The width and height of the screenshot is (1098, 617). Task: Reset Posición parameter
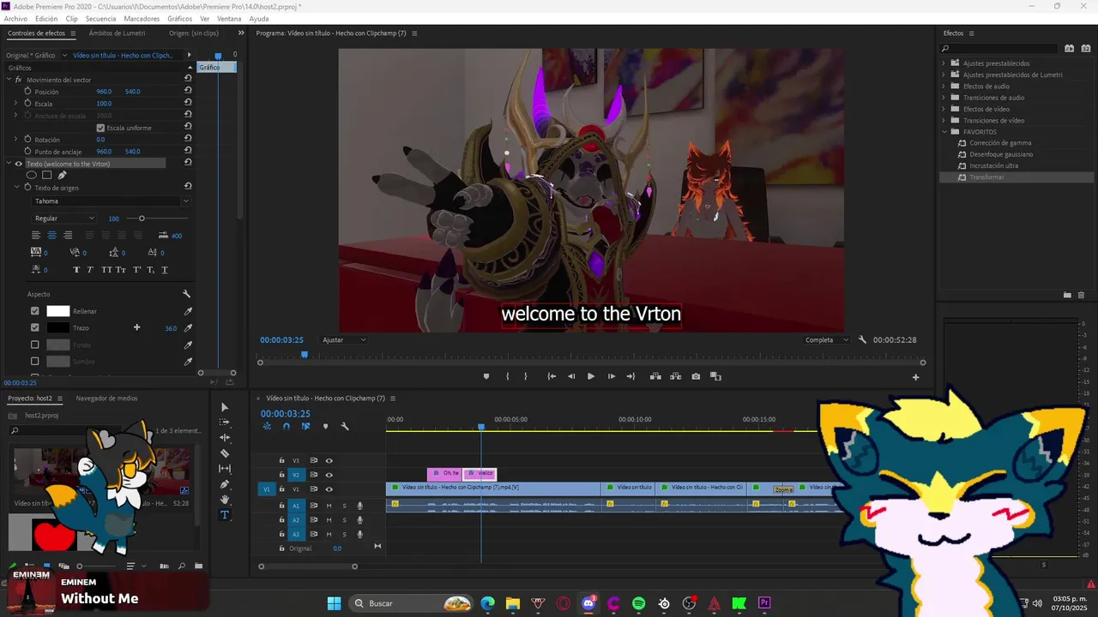pos(188,91)
